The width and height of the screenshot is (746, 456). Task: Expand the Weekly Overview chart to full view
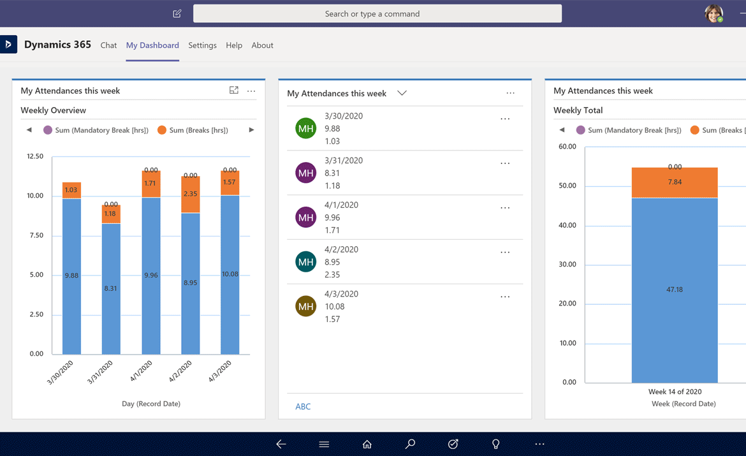234,91
